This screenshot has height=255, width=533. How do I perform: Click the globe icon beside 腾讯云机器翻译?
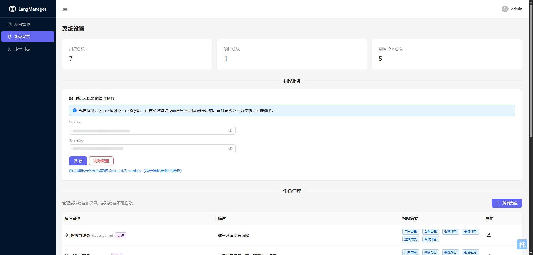tap(71, 99)
